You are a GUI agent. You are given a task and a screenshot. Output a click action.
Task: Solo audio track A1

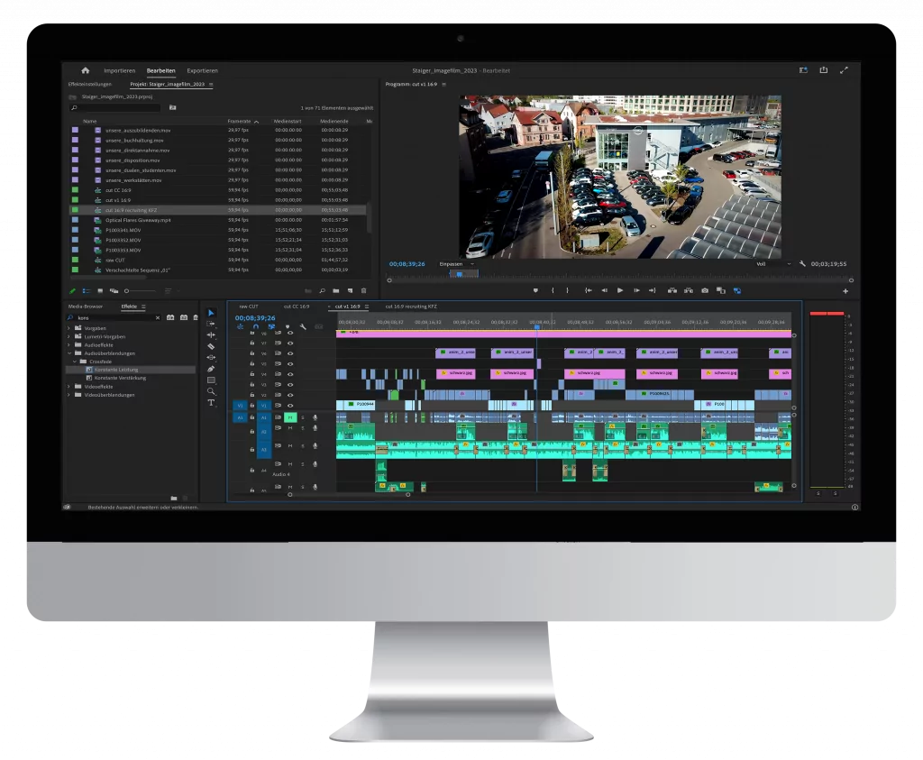[303, 417]
